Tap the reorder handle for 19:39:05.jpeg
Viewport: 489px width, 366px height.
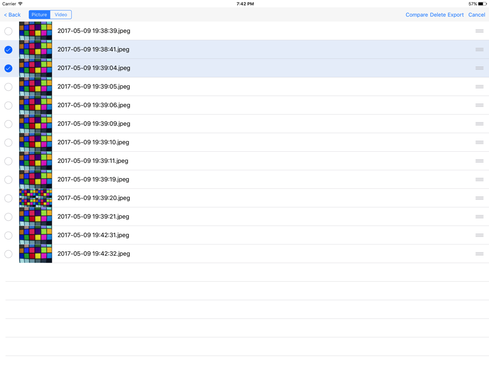tap(479, 86)
